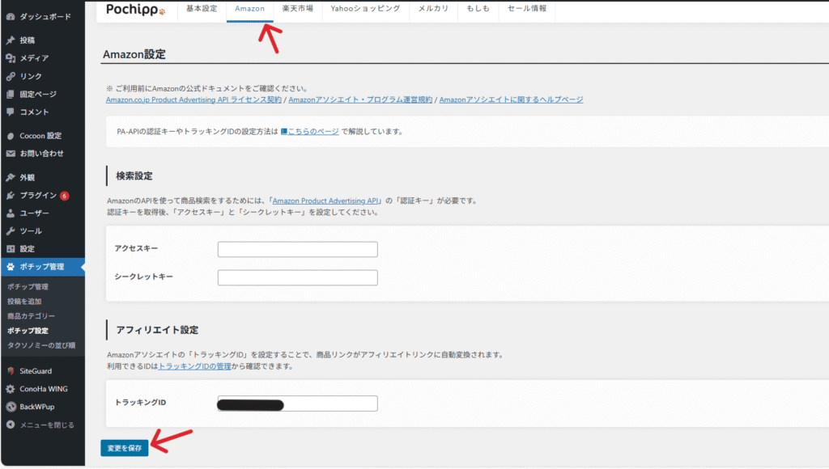The width and height of the screenshot is (829, 469).
Task: Click the Pochipp logo
Action: (136, 9)
